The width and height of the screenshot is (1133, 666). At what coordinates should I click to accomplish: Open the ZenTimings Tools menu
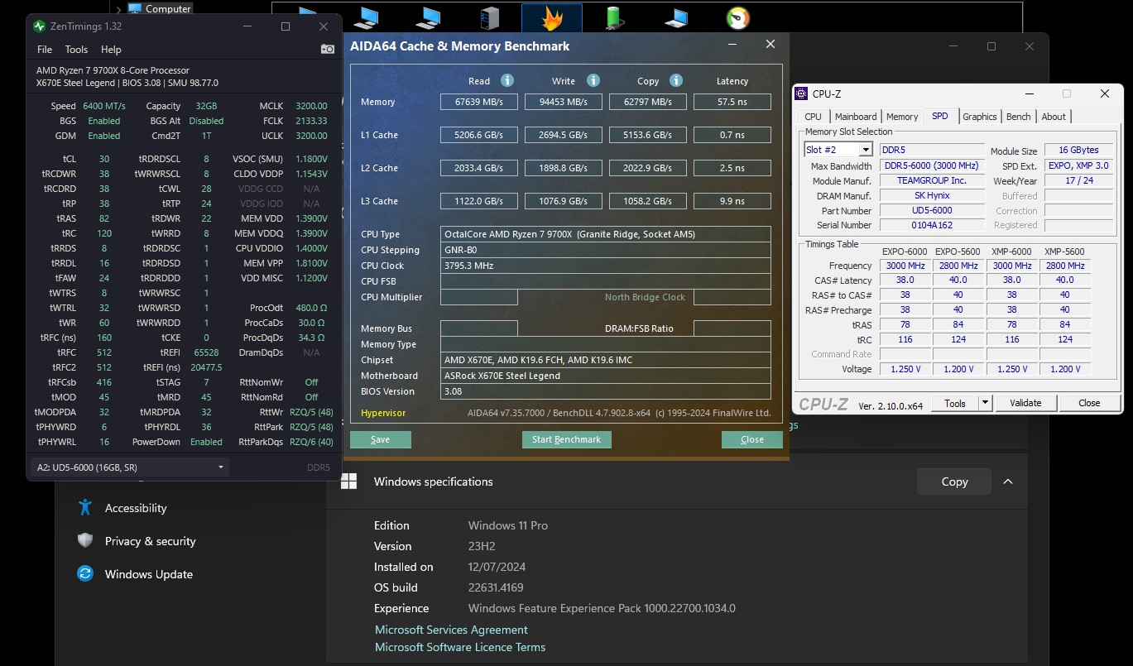click(x=76, y=50)
